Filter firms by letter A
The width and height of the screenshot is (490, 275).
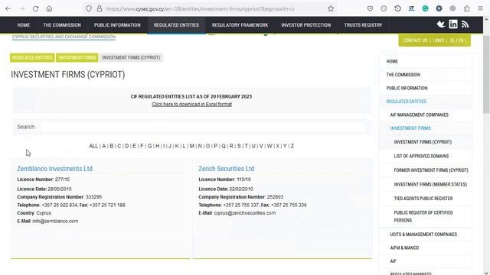coord(104,146)
